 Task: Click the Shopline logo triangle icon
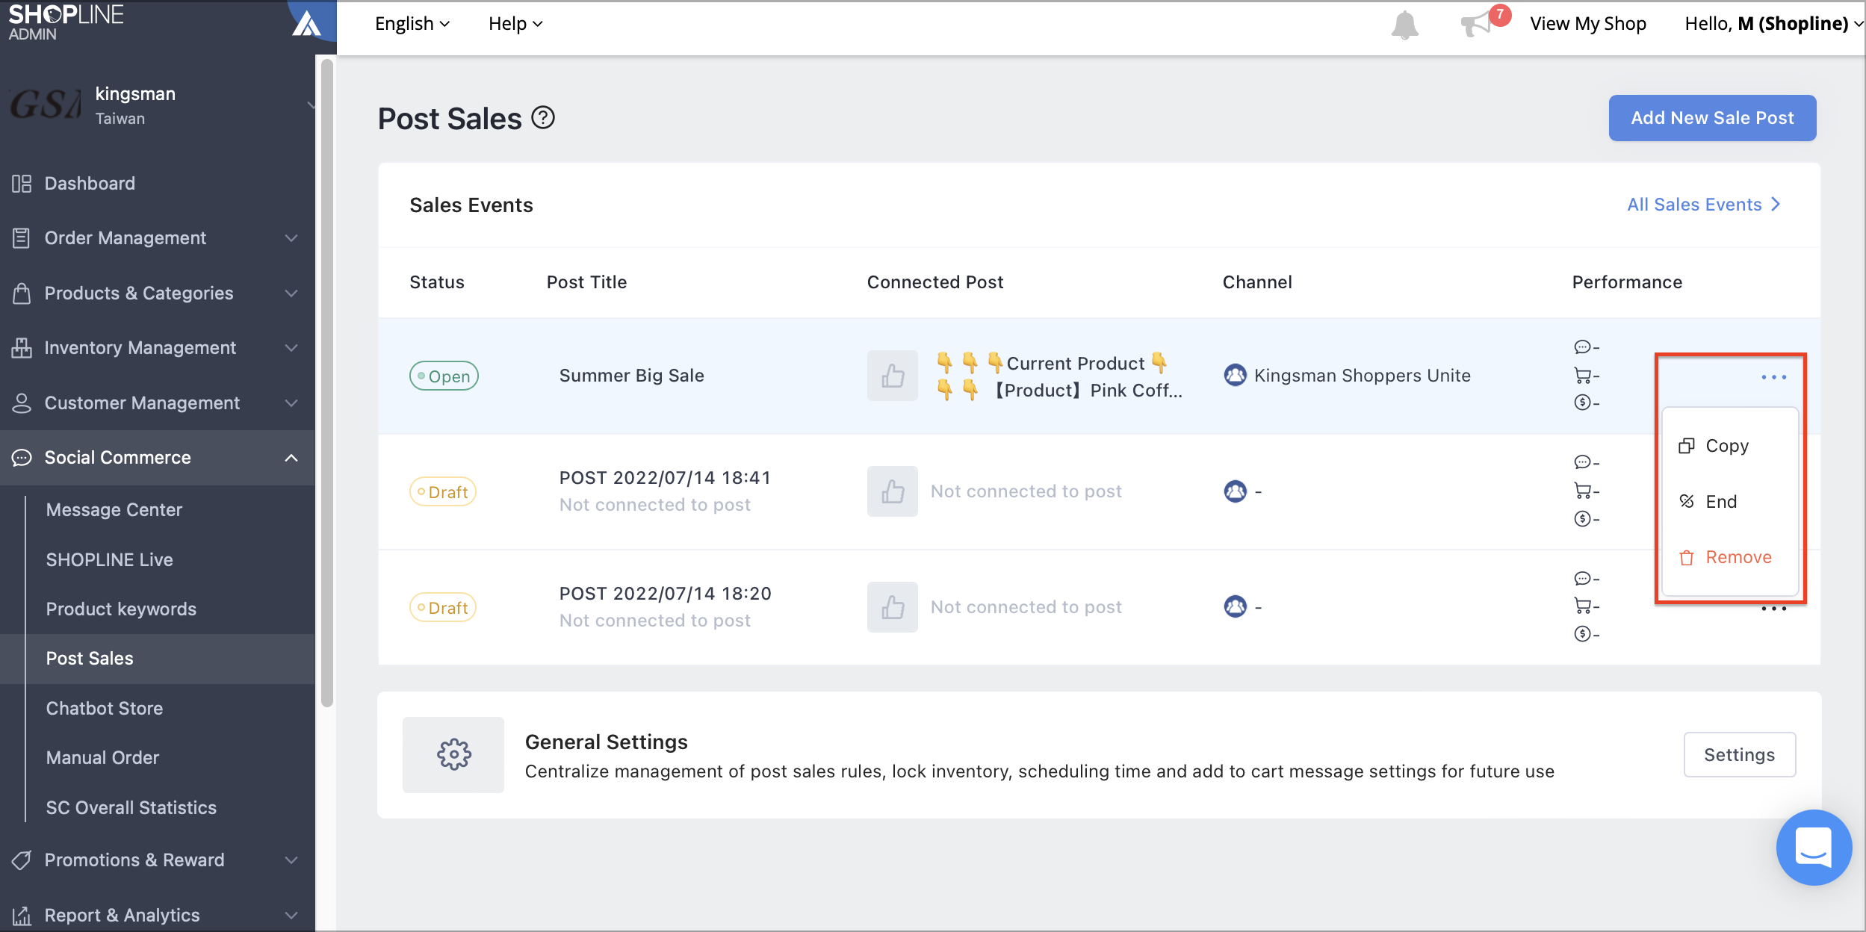tap(306, 24)
